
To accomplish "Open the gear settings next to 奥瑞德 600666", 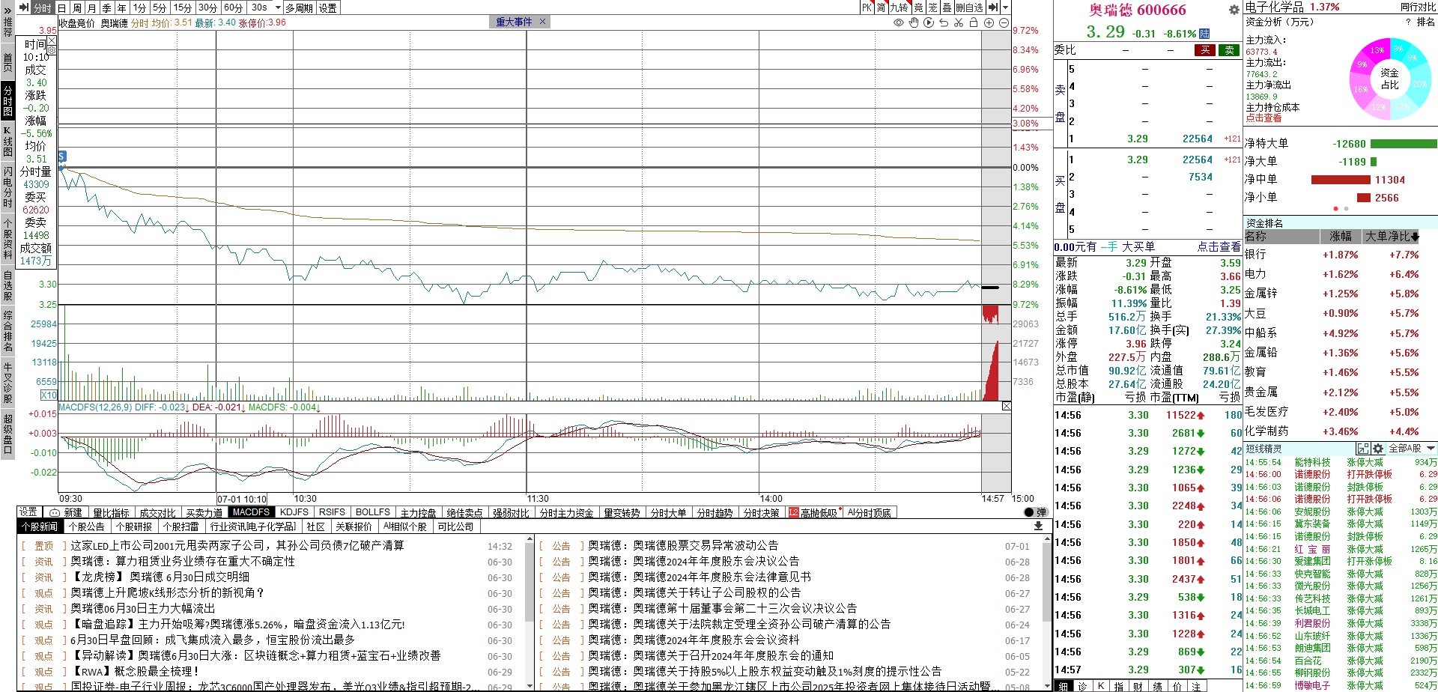I will [1234, 10].
